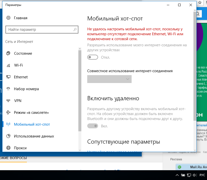The width and height of the screenshot is (207, 180).
Task: Click the main panel scrollbar thumb
Action: (195, 66)
